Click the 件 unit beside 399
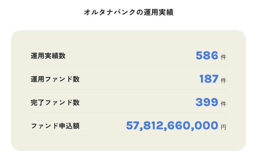Screen dimensions: 265x156 (223, 104)
